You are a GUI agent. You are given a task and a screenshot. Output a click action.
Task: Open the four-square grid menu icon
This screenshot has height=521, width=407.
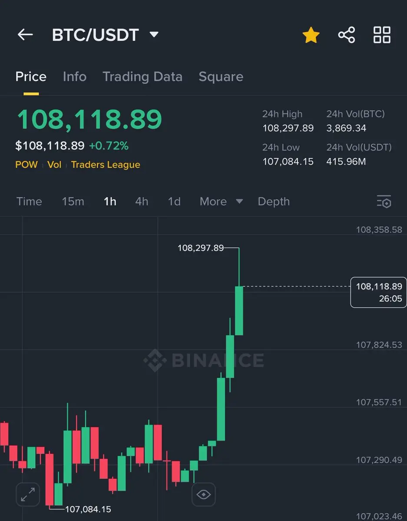[382, 35]
